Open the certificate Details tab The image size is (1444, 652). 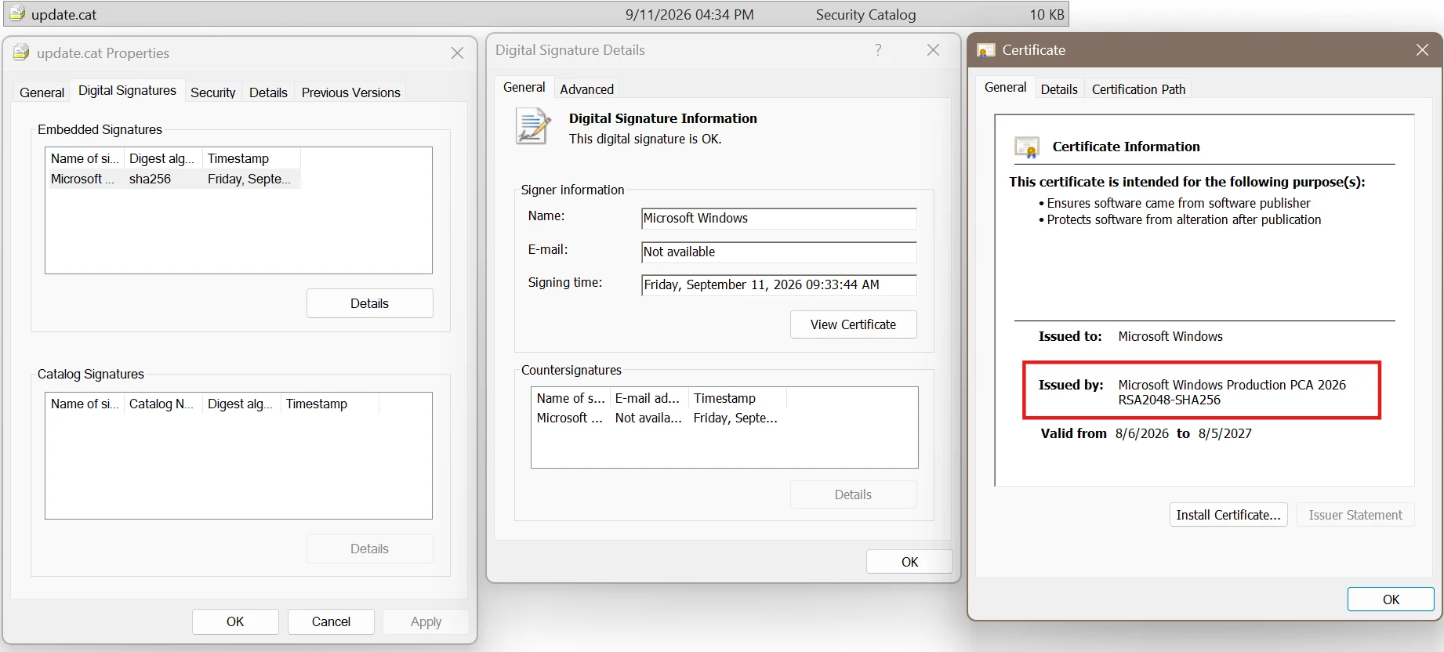pyautogui.click(x=1058, y=89)
